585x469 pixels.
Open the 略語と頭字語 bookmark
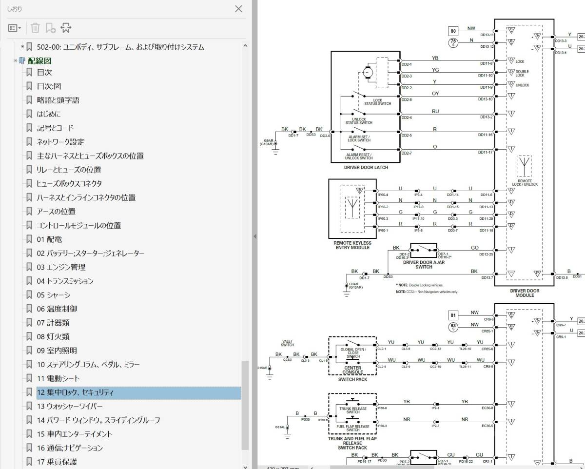[58, 100]
